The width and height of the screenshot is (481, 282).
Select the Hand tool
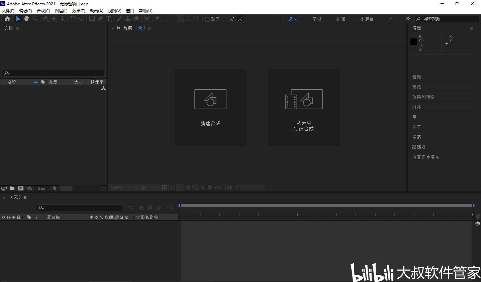click(26, 19)
